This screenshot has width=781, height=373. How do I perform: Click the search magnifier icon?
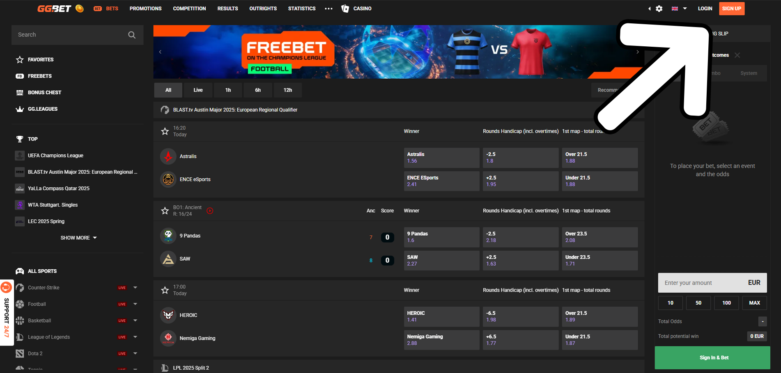pyautogui.click(x=131, y=35)
